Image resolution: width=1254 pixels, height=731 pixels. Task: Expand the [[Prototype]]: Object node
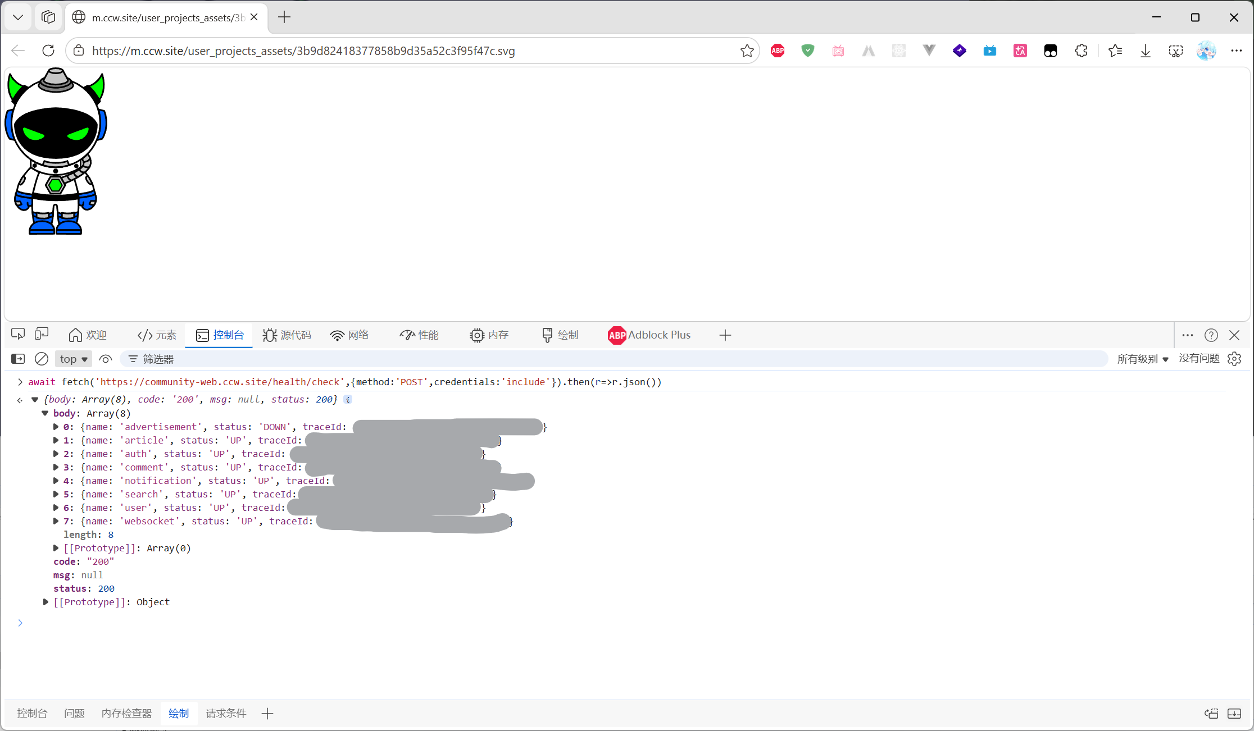tap(46, 602)
